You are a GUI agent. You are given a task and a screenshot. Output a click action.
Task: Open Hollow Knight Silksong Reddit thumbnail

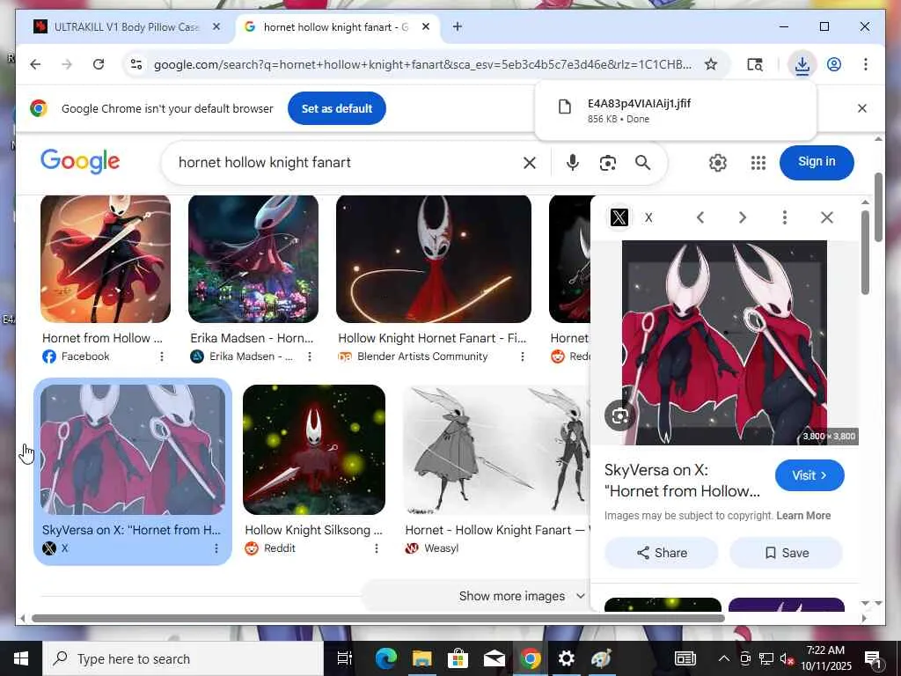click(x=314, y=450)
